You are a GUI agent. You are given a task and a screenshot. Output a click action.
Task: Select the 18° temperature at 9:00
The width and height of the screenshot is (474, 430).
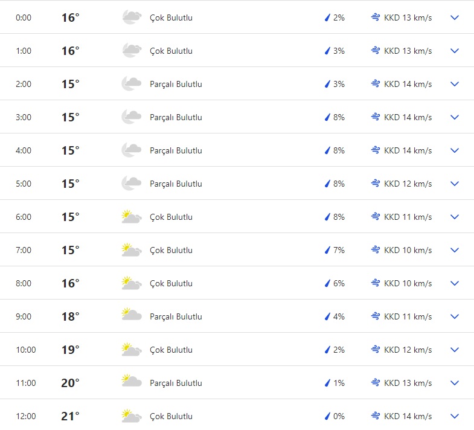click(70, 316)
